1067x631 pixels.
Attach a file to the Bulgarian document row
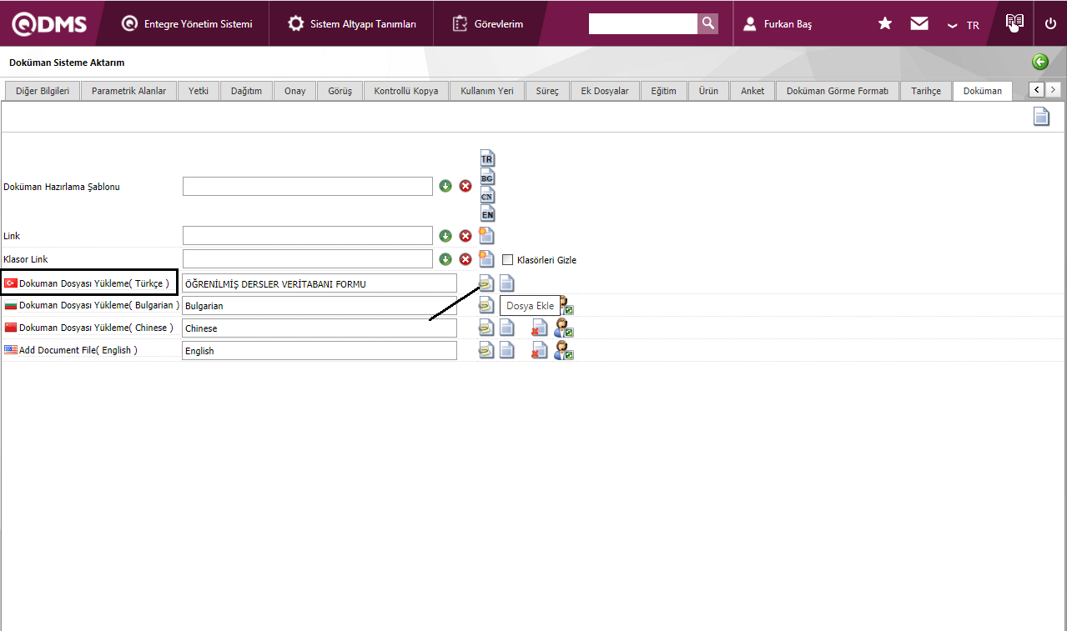pos(486,306)
